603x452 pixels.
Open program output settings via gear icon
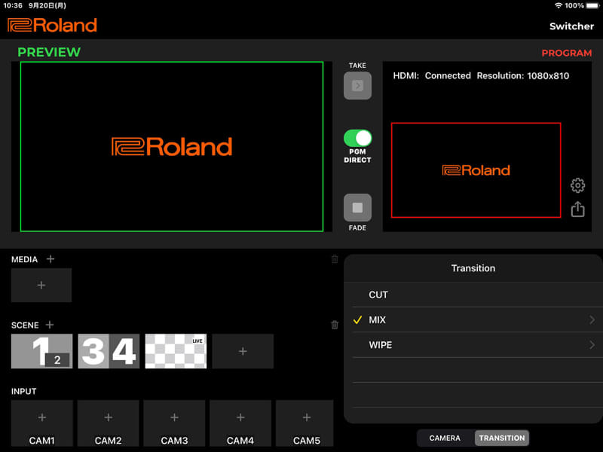click(x=577, y=185)
